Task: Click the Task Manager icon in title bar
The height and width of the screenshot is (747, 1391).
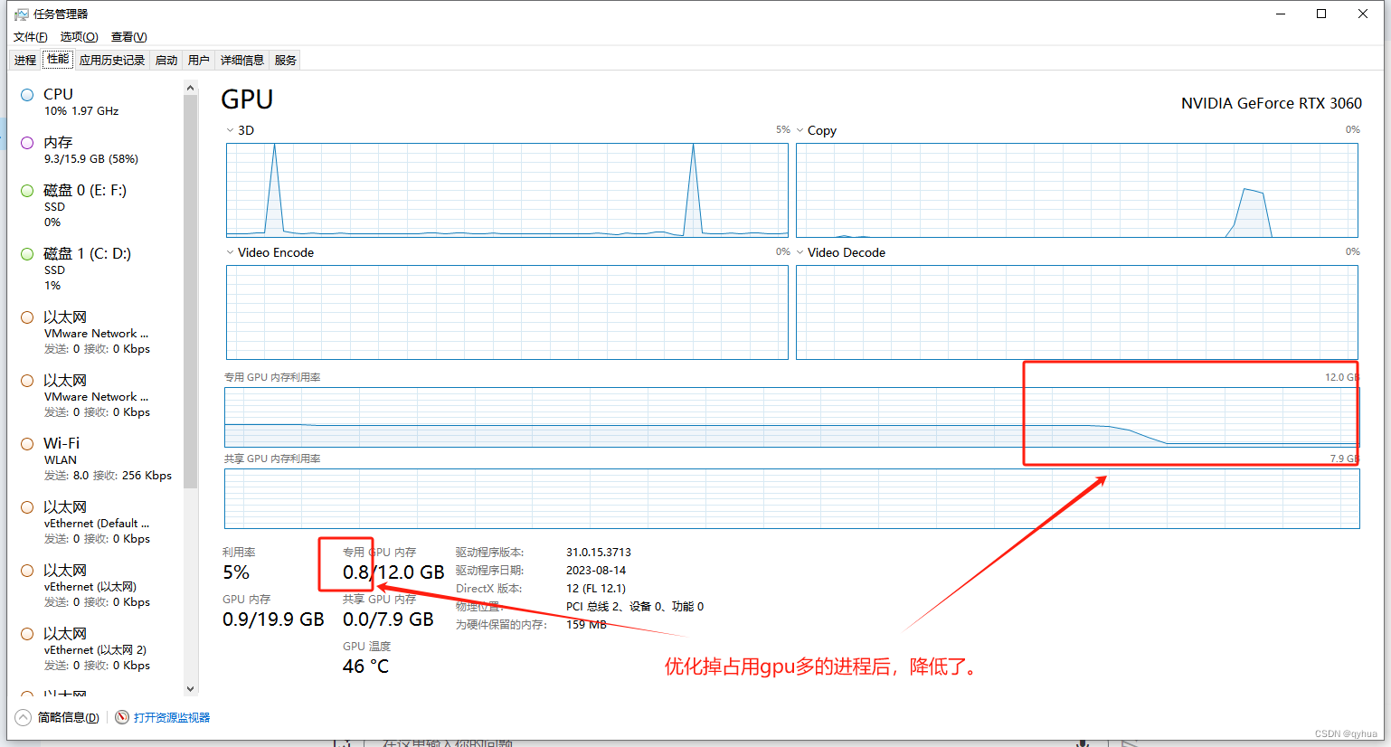Action: (x=20, y=13)
